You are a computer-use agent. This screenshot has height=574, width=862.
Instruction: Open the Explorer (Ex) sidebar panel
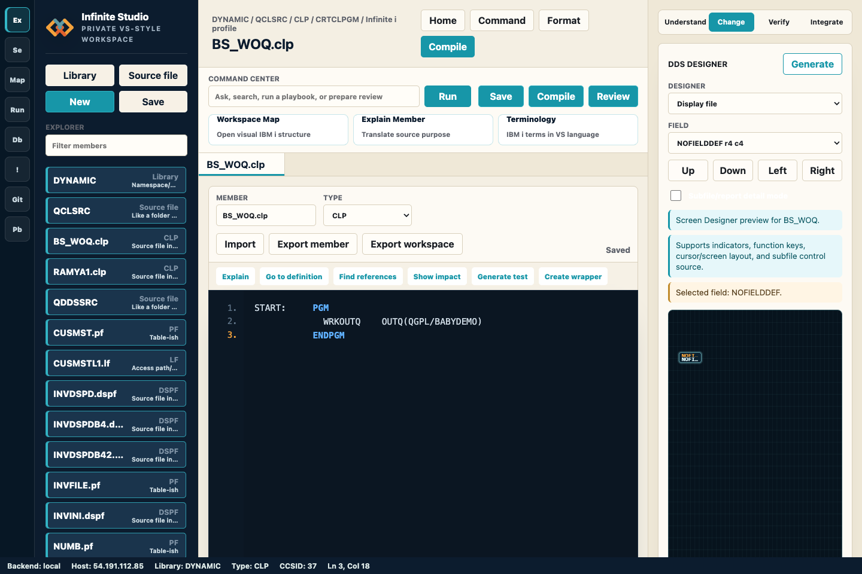(x=17, y=20)
